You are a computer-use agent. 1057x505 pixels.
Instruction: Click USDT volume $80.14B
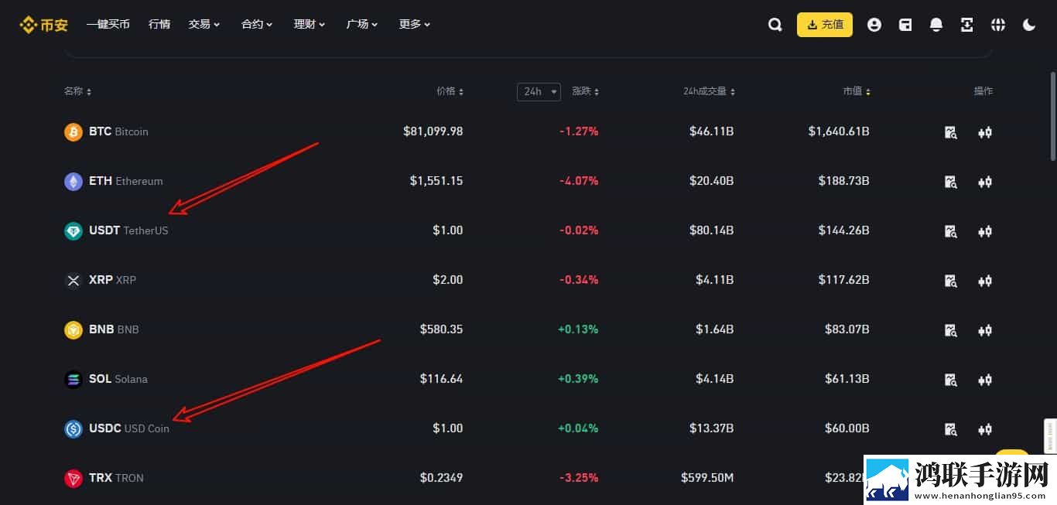712,230
